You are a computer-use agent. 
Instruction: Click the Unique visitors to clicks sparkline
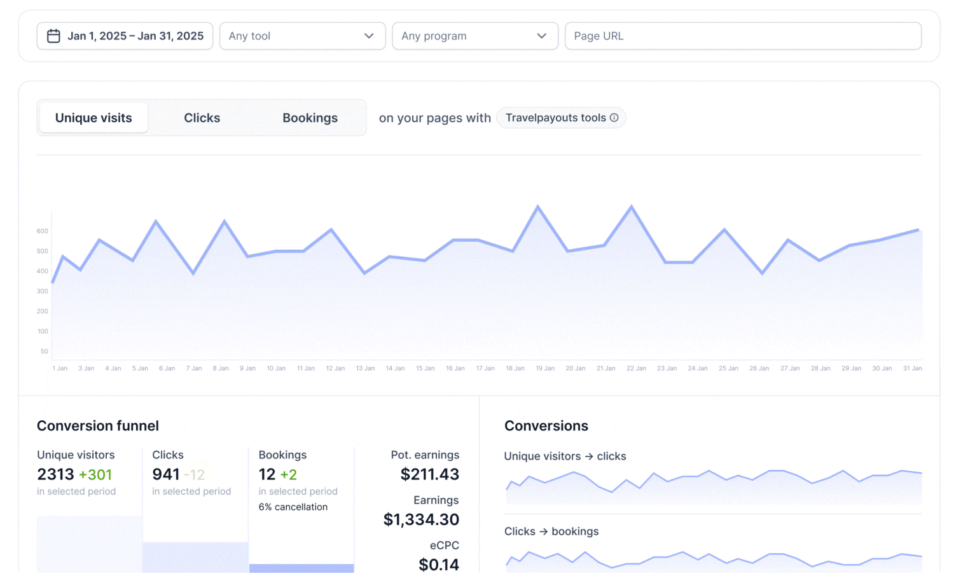pyautogui.click(x=712, y=486)
